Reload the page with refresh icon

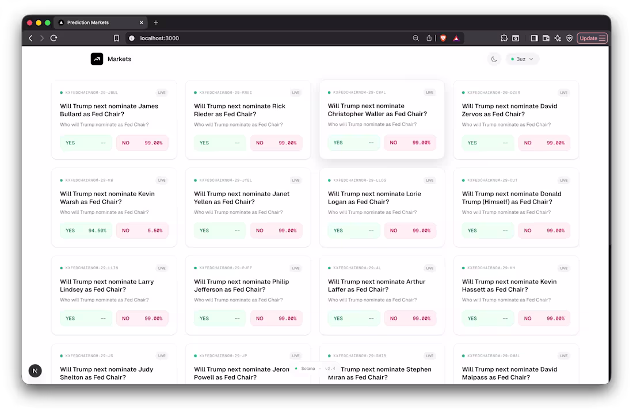pos(54,38)
